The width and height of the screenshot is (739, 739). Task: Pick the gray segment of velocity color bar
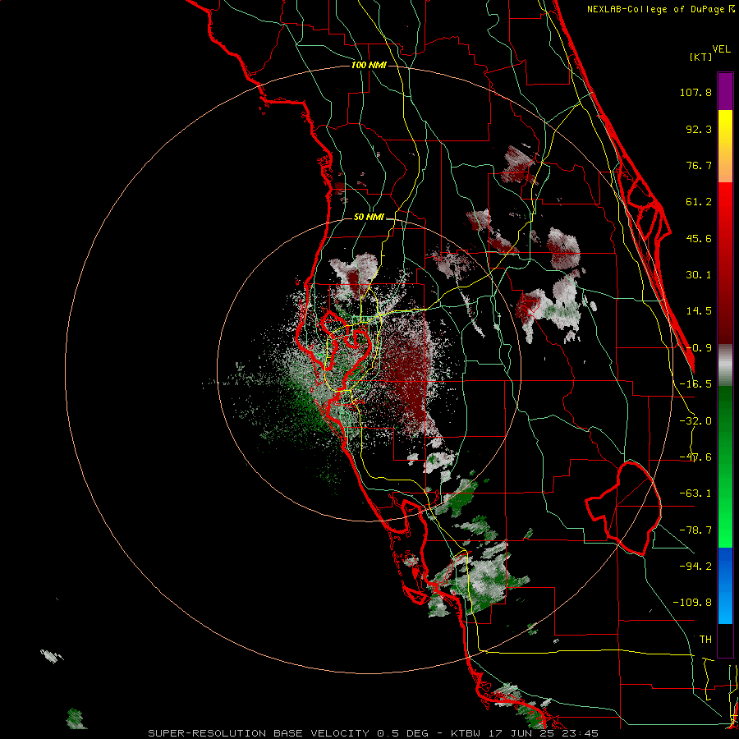click(x=725, y=365)
